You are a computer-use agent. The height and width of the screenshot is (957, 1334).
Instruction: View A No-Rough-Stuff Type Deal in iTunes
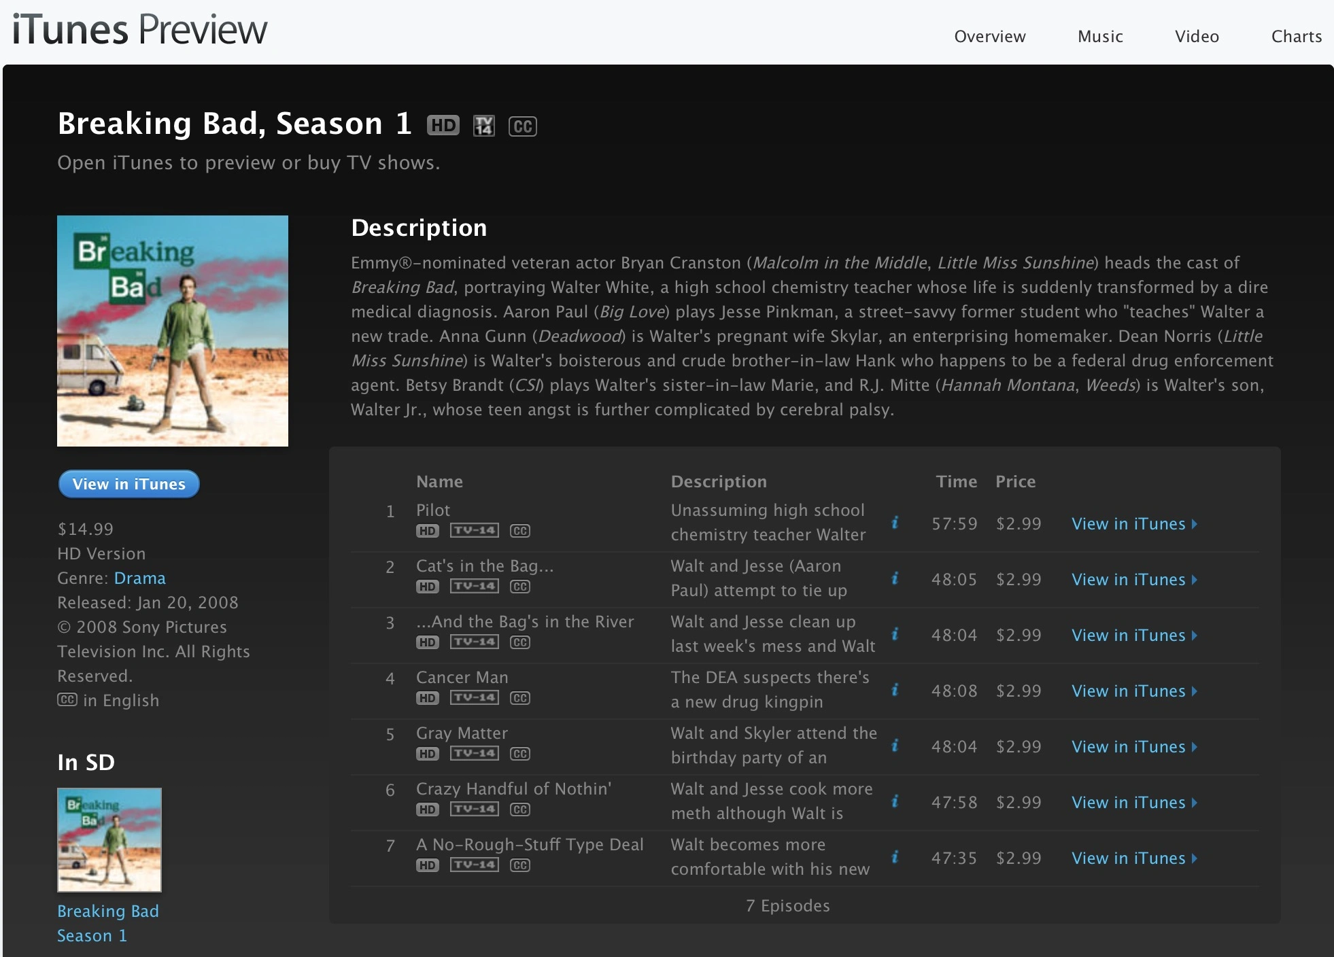coord(1134,858)
